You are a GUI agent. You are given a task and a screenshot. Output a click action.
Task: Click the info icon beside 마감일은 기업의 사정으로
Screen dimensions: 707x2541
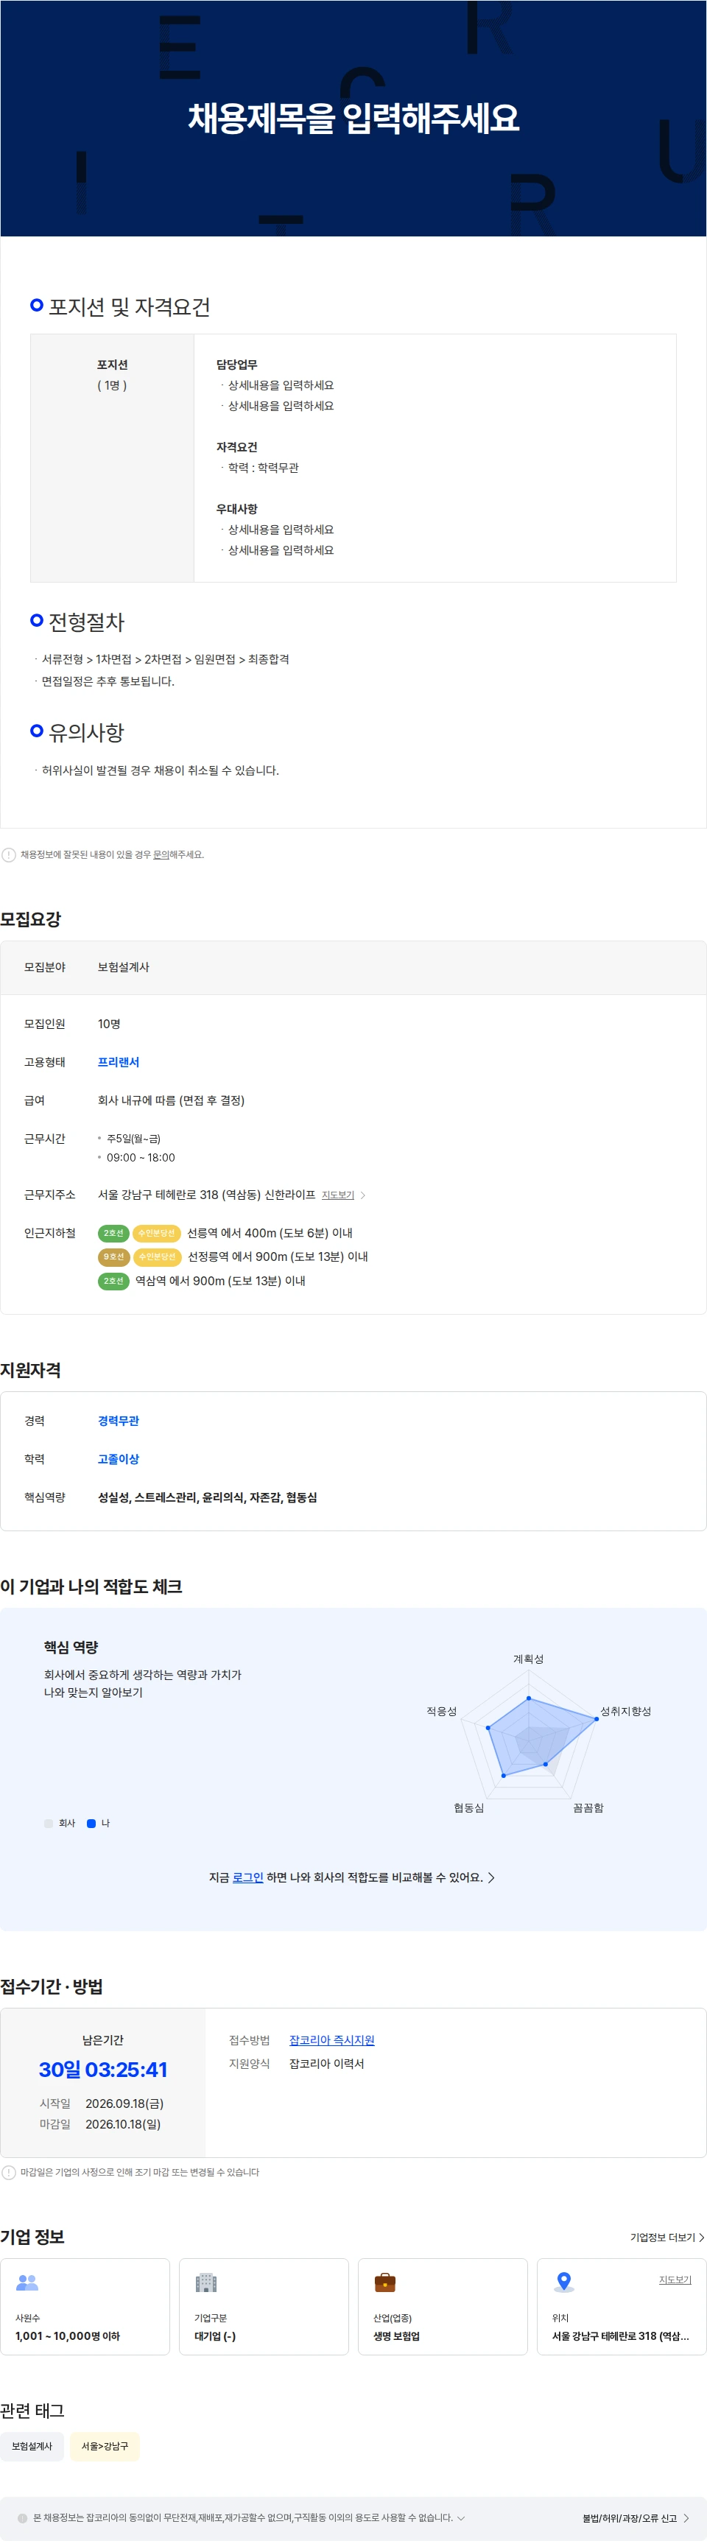point(9,2171)
